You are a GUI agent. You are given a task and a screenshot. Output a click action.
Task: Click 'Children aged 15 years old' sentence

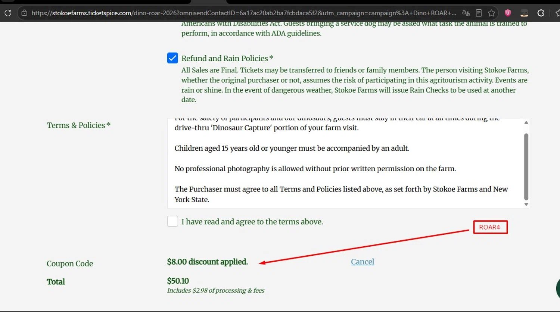click(x=292, y=148)
